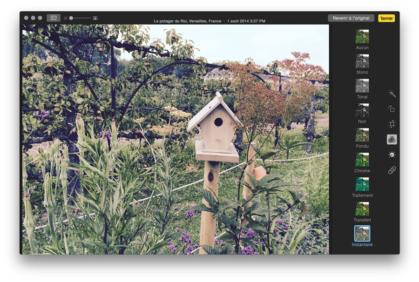Screen dimensions: 419x282
Task: Click the birdhouse photo in the editor
Action: tap(176, 139)
